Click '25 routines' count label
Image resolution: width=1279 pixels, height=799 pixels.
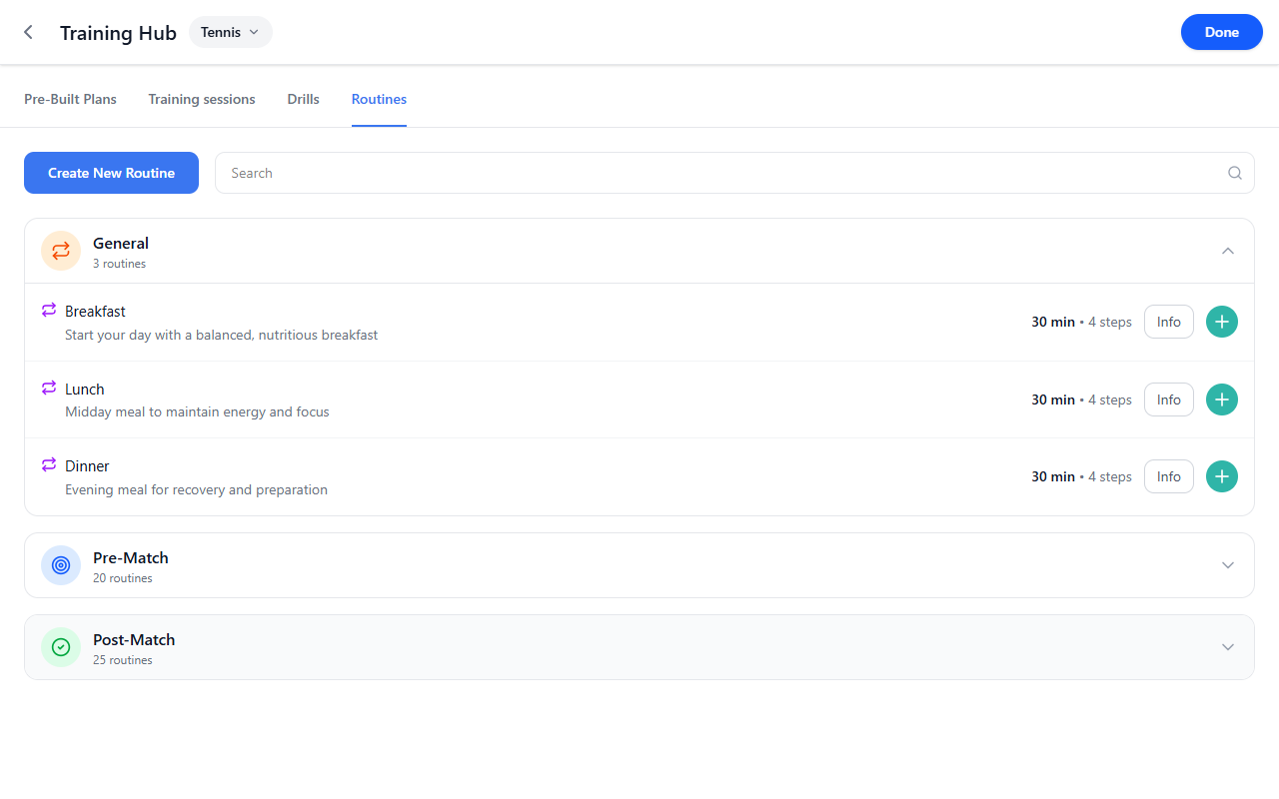point(123,660)
